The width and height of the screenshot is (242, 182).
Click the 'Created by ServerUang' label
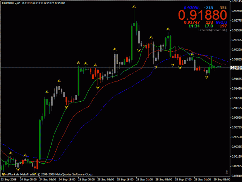[x=213, y=30]
